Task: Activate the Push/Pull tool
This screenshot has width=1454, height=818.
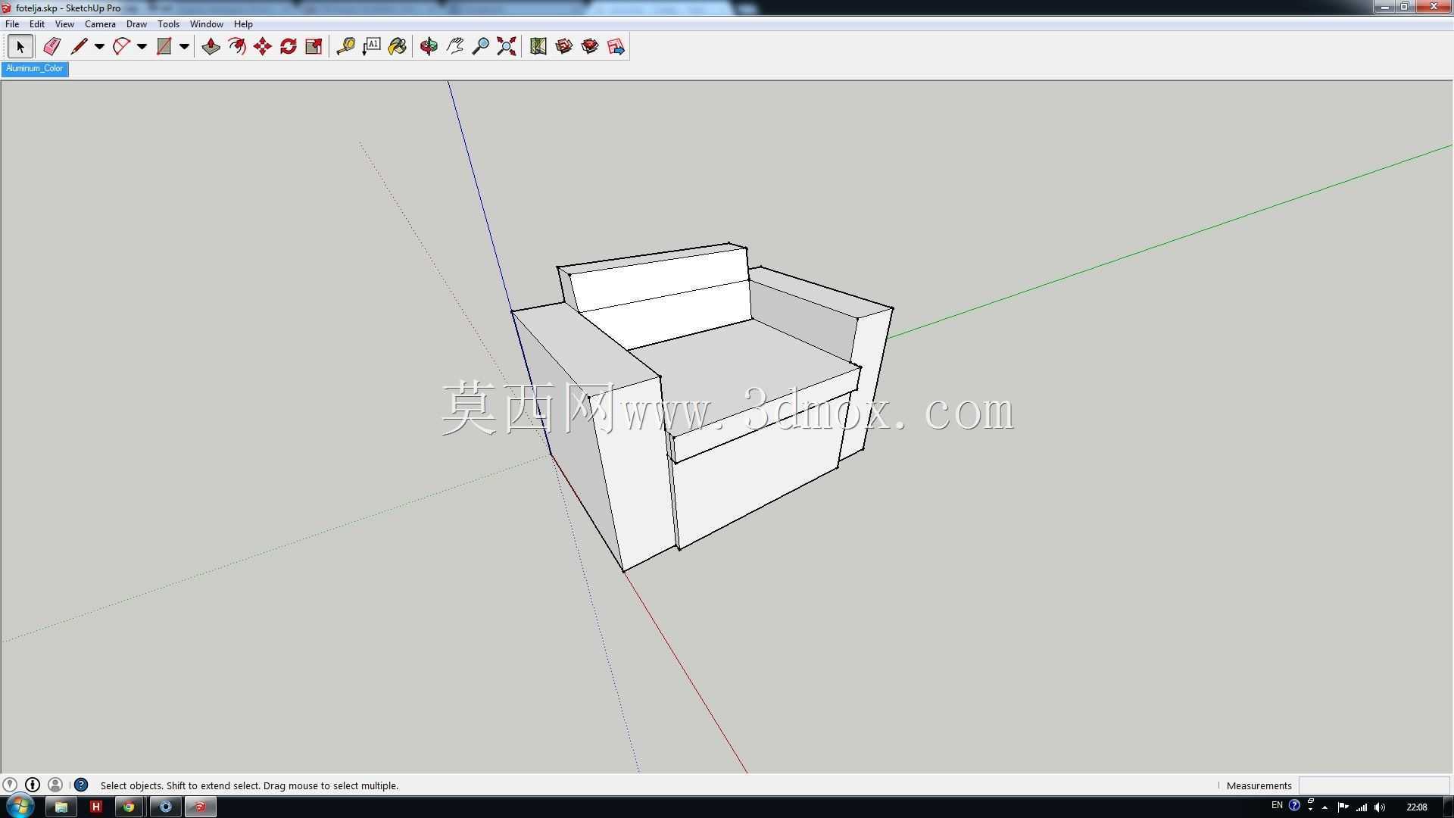Action: tap(211, 47)
